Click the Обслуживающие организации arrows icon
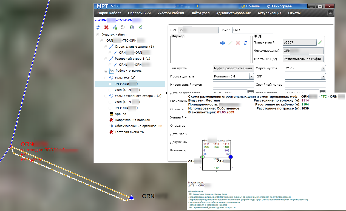Screen dimensions: 346x211 pyautogui.click(x=111, y=126)
